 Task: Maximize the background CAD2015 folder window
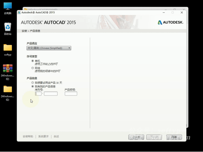[x=175, y=9]
